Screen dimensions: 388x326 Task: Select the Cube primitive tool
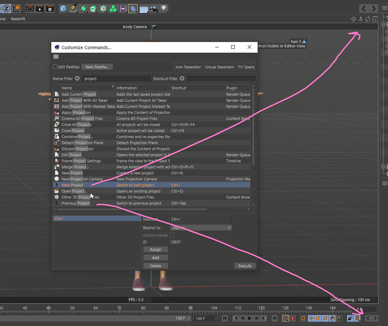(x=63, y=9)
